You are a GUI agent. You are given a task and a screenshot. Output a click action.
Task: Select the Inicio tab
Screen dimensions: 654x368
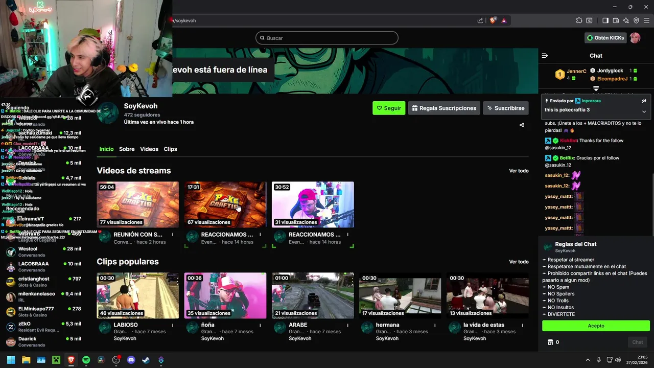[x=106, y=149]
